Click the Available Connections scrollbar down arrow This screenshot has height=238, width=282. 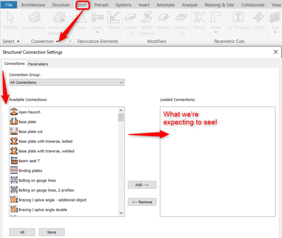click(x=121, y=213)
